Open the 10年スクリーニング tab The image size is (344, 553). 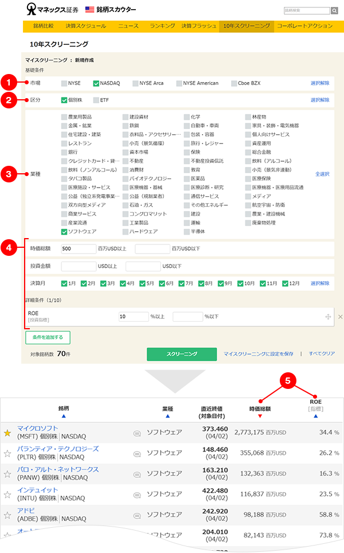247,26
